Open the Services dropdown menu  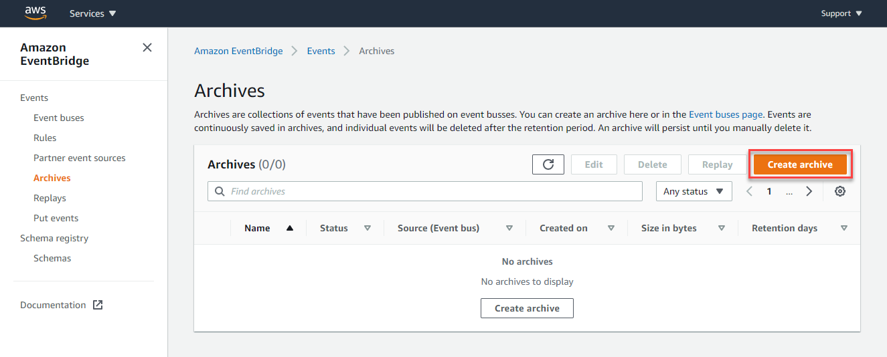(92, 13)
